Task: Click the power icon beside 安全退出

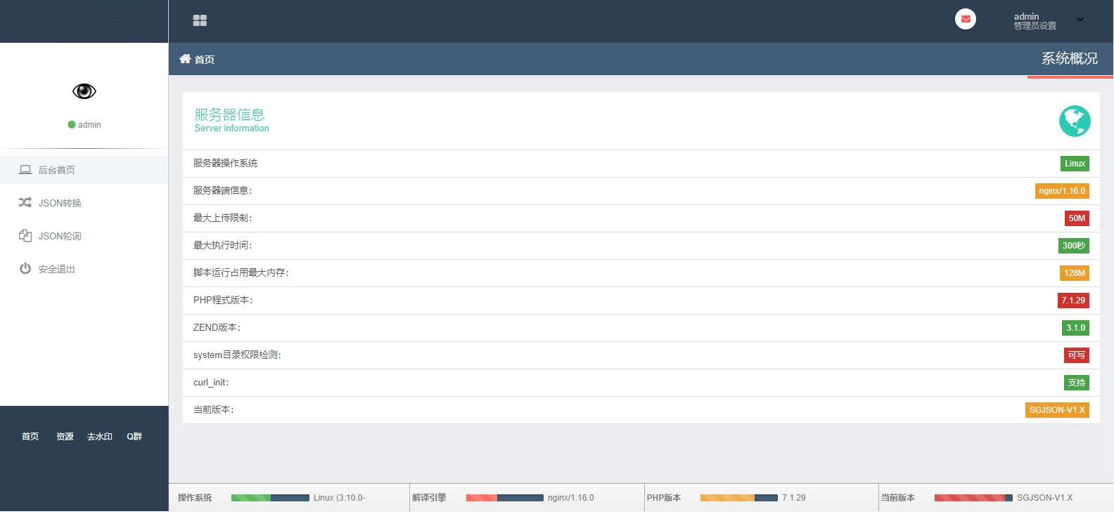Action: click(25, 269)
